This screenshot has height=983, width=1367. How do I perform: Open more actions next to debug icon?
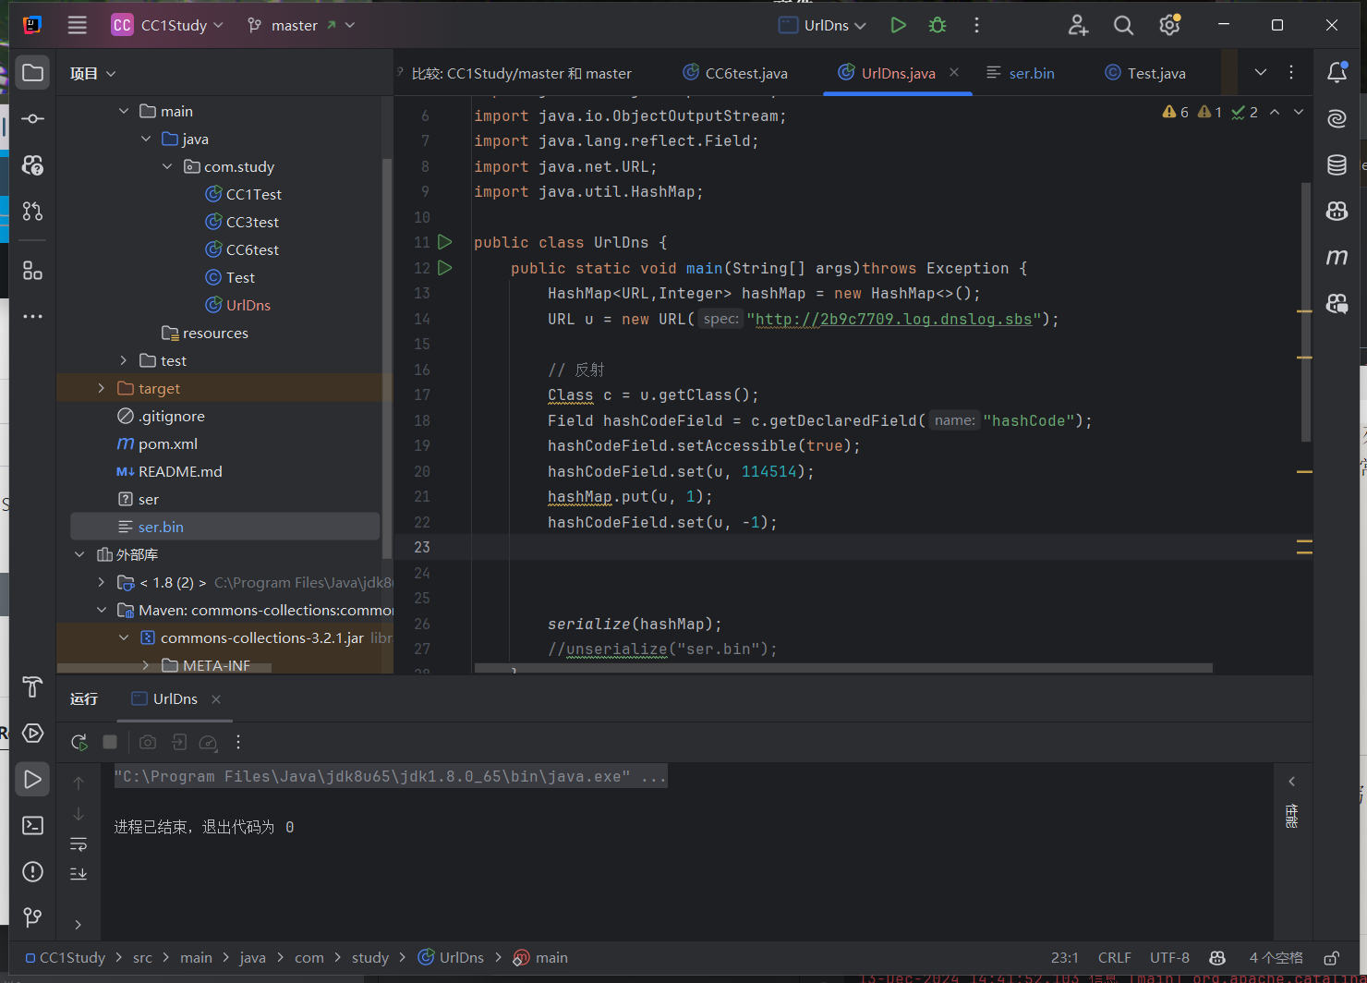tap(976, 25)
